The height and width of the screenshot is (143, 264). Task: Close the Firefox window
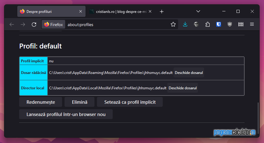252,11
